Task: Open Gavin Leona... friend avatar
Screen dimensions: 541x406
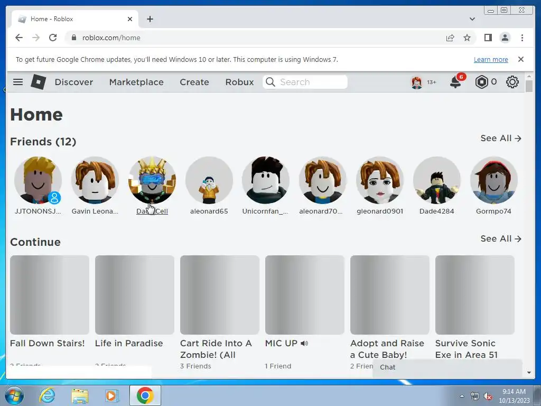Action: [x=95, y=180]
